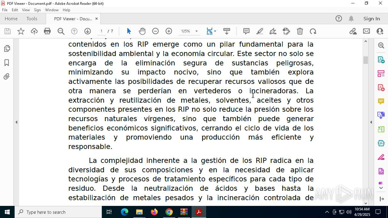Go to previous page arrow
Screen dimensions: 388x218
tap(74, 31)
